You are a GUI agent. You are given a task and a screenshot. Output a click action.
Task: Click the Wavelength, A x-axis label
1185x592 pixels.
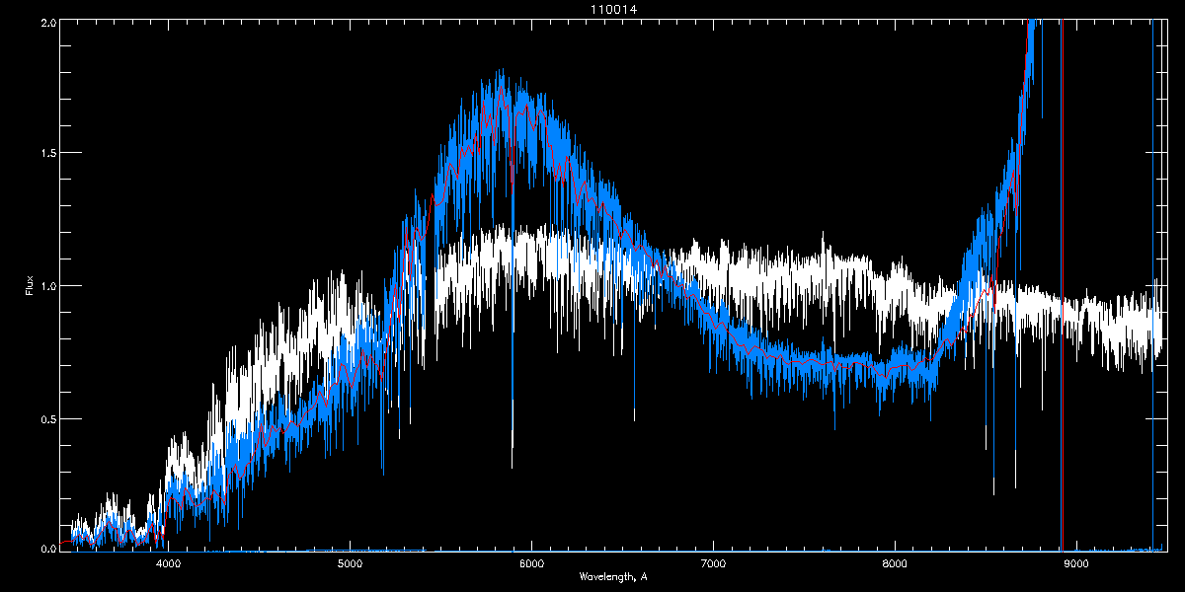(x=612, y=577)
